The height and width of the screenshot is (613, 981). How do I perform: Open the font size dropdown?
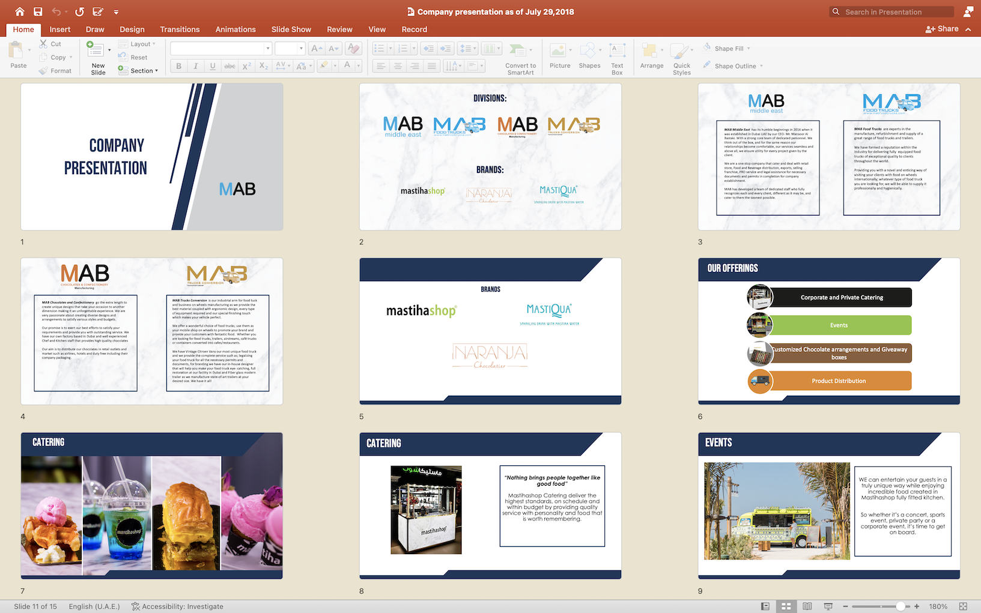point(301,49)
